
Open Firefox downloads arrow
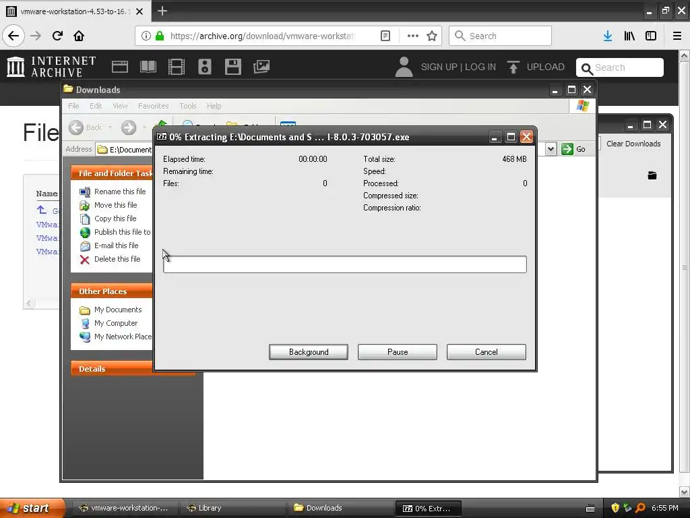click(608, 36)
